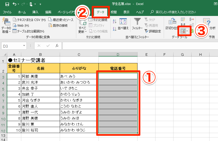Open 最近使ったソース

coord(61,20)
